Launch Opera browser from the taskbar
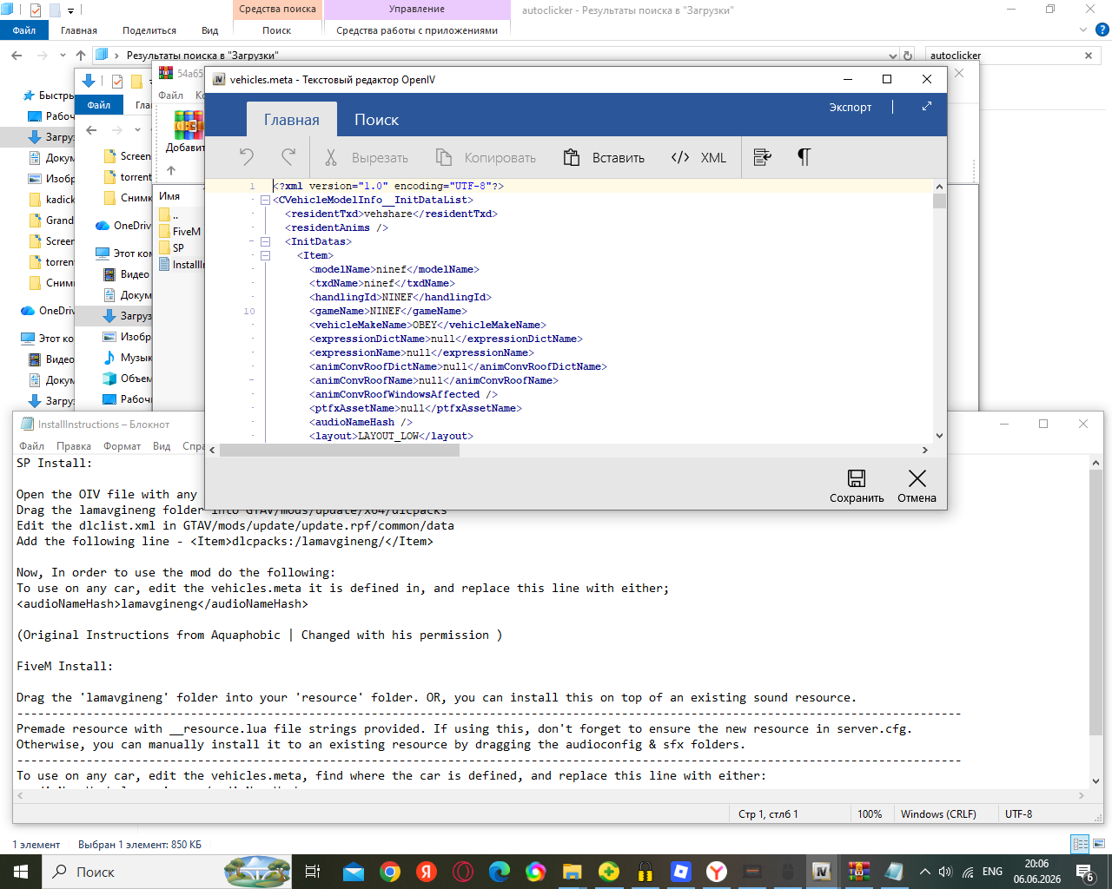 [x=463, y=872]
